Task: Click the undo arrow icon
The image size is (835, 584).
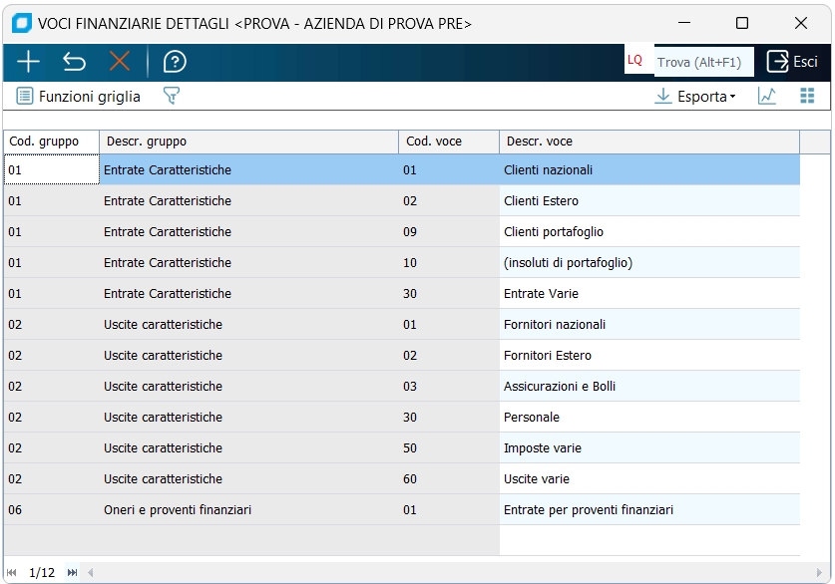Action: click(x=74, y=62)
